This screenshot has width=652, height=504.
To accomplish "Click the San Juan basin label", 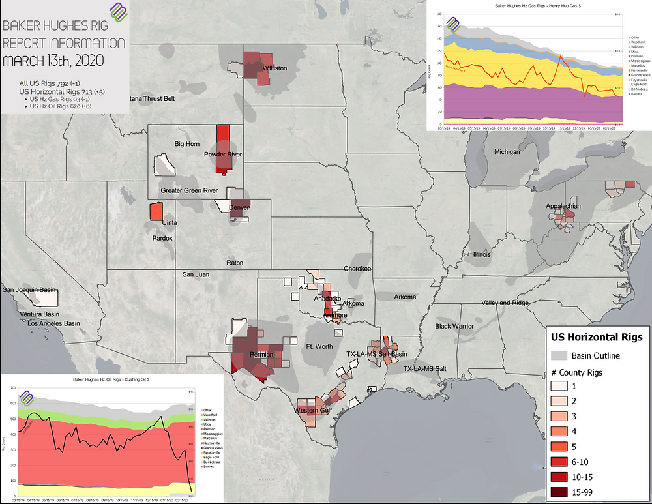I will [196, 274].
